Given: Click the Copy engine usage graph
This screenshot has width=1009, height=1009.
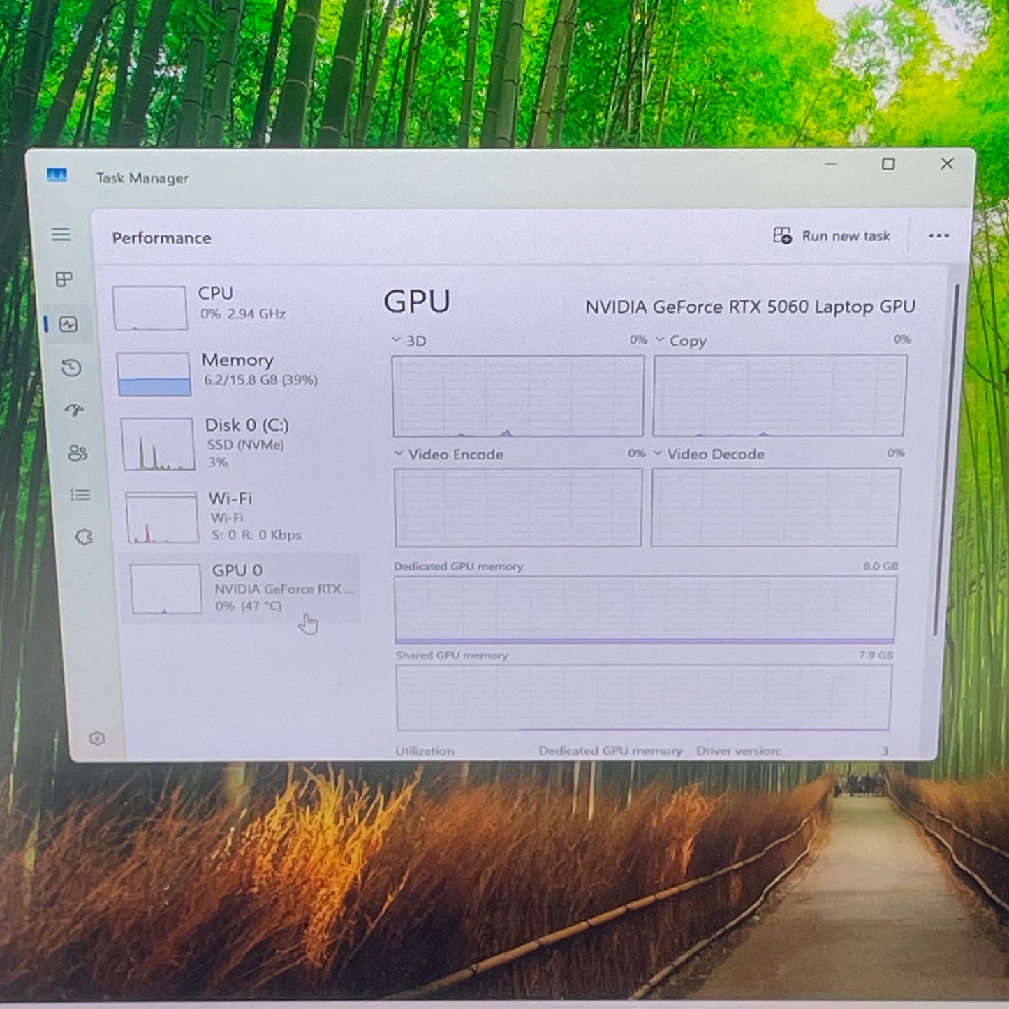Looking at the screenshot, I should click(x=780, y=395).
